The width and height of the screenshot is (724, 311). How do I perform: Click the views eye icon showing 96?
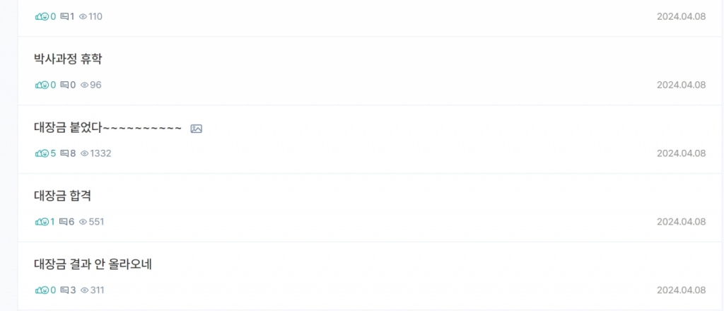click(x=84, y=86)
